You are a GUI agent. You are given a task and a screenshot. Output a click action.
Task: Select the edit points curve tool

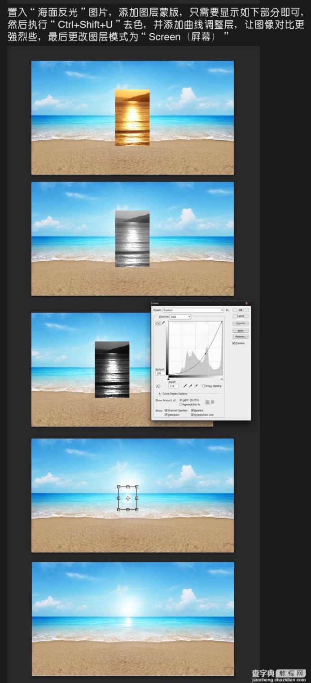(158, 323)
